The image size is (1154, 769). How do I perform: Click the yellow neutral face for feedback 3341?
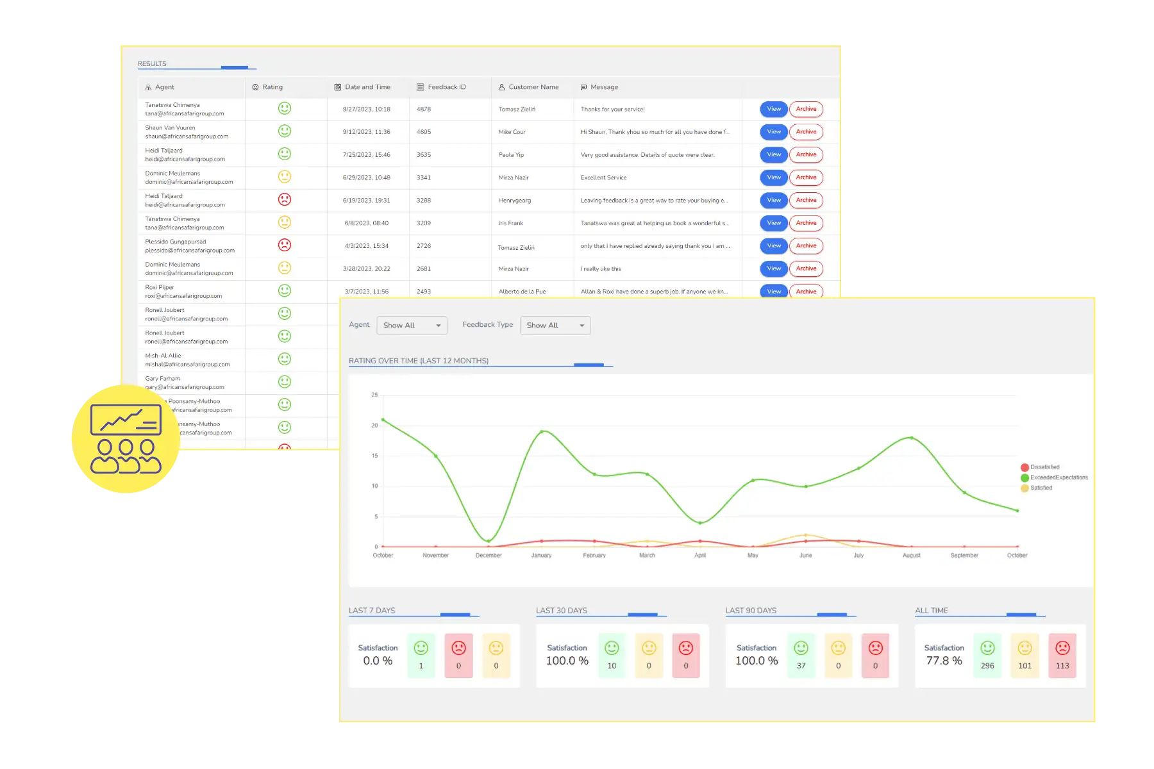click(x=285, y=176)
